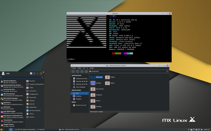Screen dimensions: 211x131
Task: Click Buscar en la red
Action: (80, 105)
